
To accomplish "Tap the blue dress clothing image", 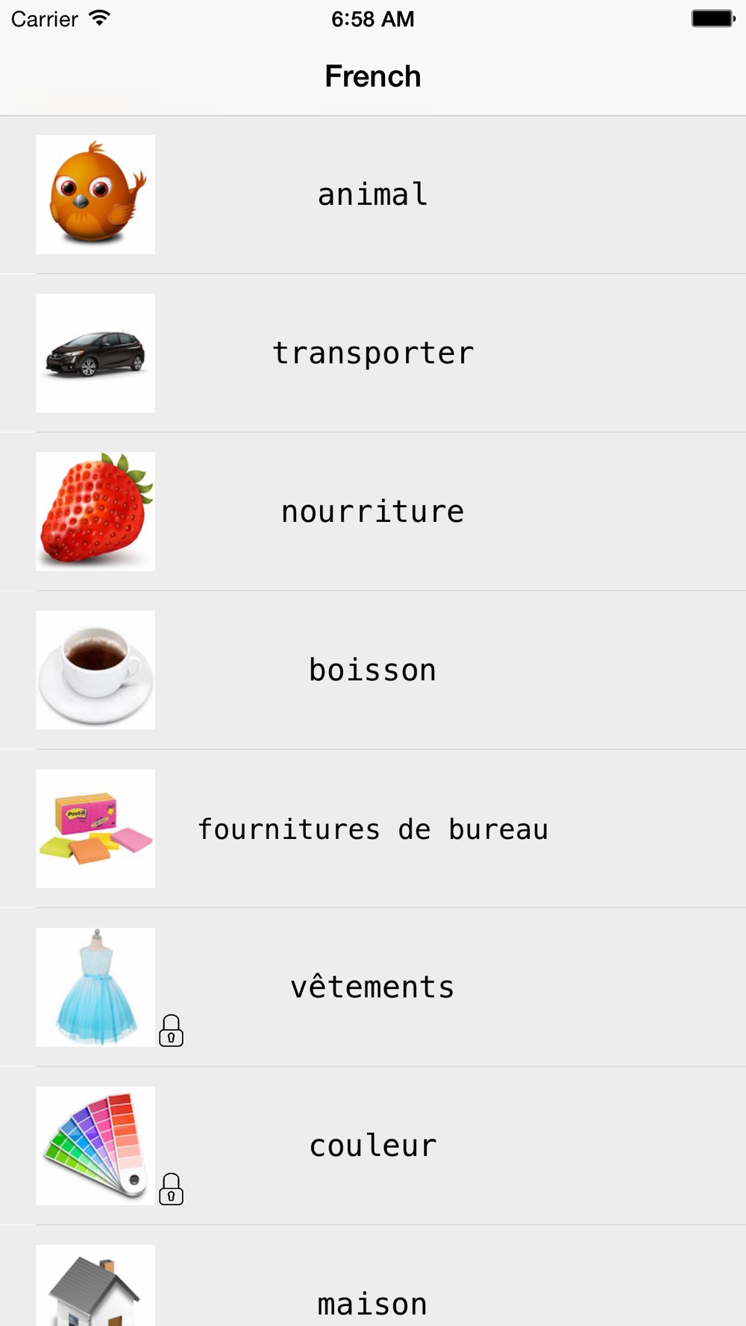I will (95, 987).
